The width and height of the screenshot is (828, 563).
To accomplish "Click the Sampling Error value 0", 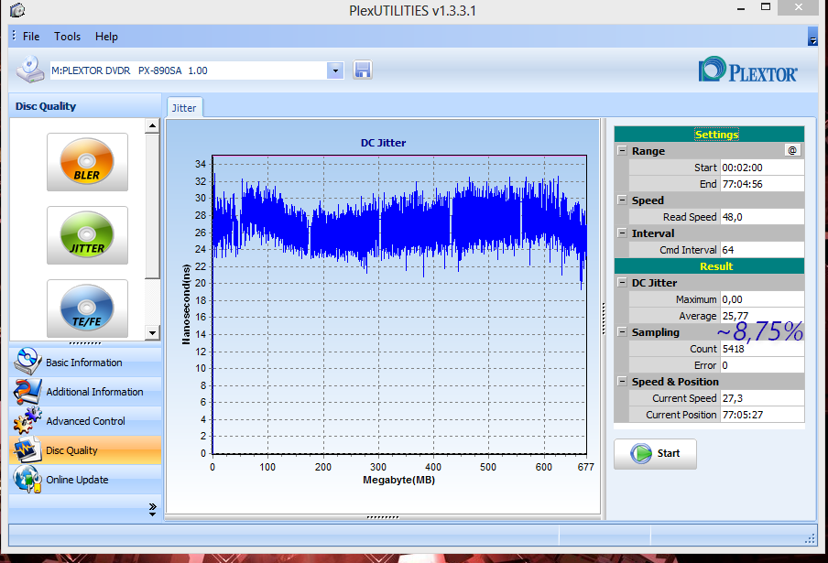I will tap(762, 365).
